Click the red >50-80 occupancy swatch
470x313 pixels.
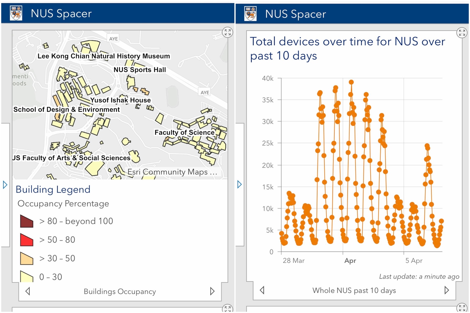pyautogui.click(x=27, y=240)
